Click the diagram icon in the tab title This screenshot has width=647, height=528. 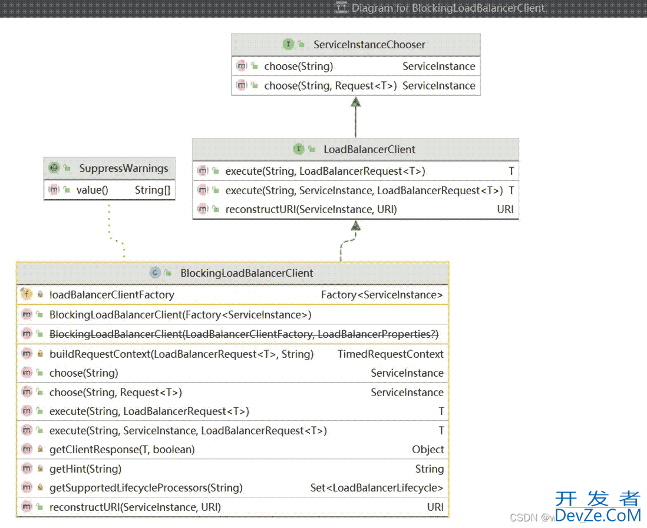coord(341,8)
